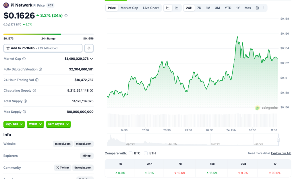Select the 7D time range
Image resolution: width=294 pixels, height=179 pixels.
click(x=199, y=8)
